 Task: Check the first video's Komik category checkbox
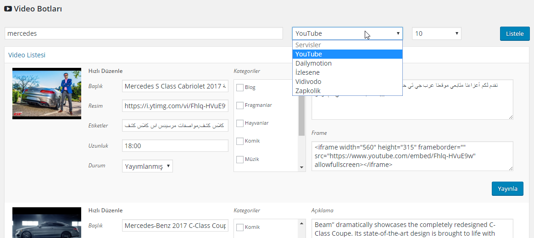tap(240, 141)
